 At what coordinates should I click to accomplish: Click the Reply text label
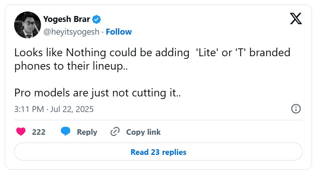[x=87, y=132]
